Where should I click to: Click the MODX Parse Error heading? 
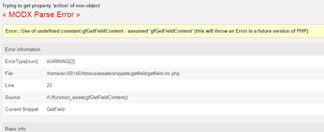(x=41, y=15)
